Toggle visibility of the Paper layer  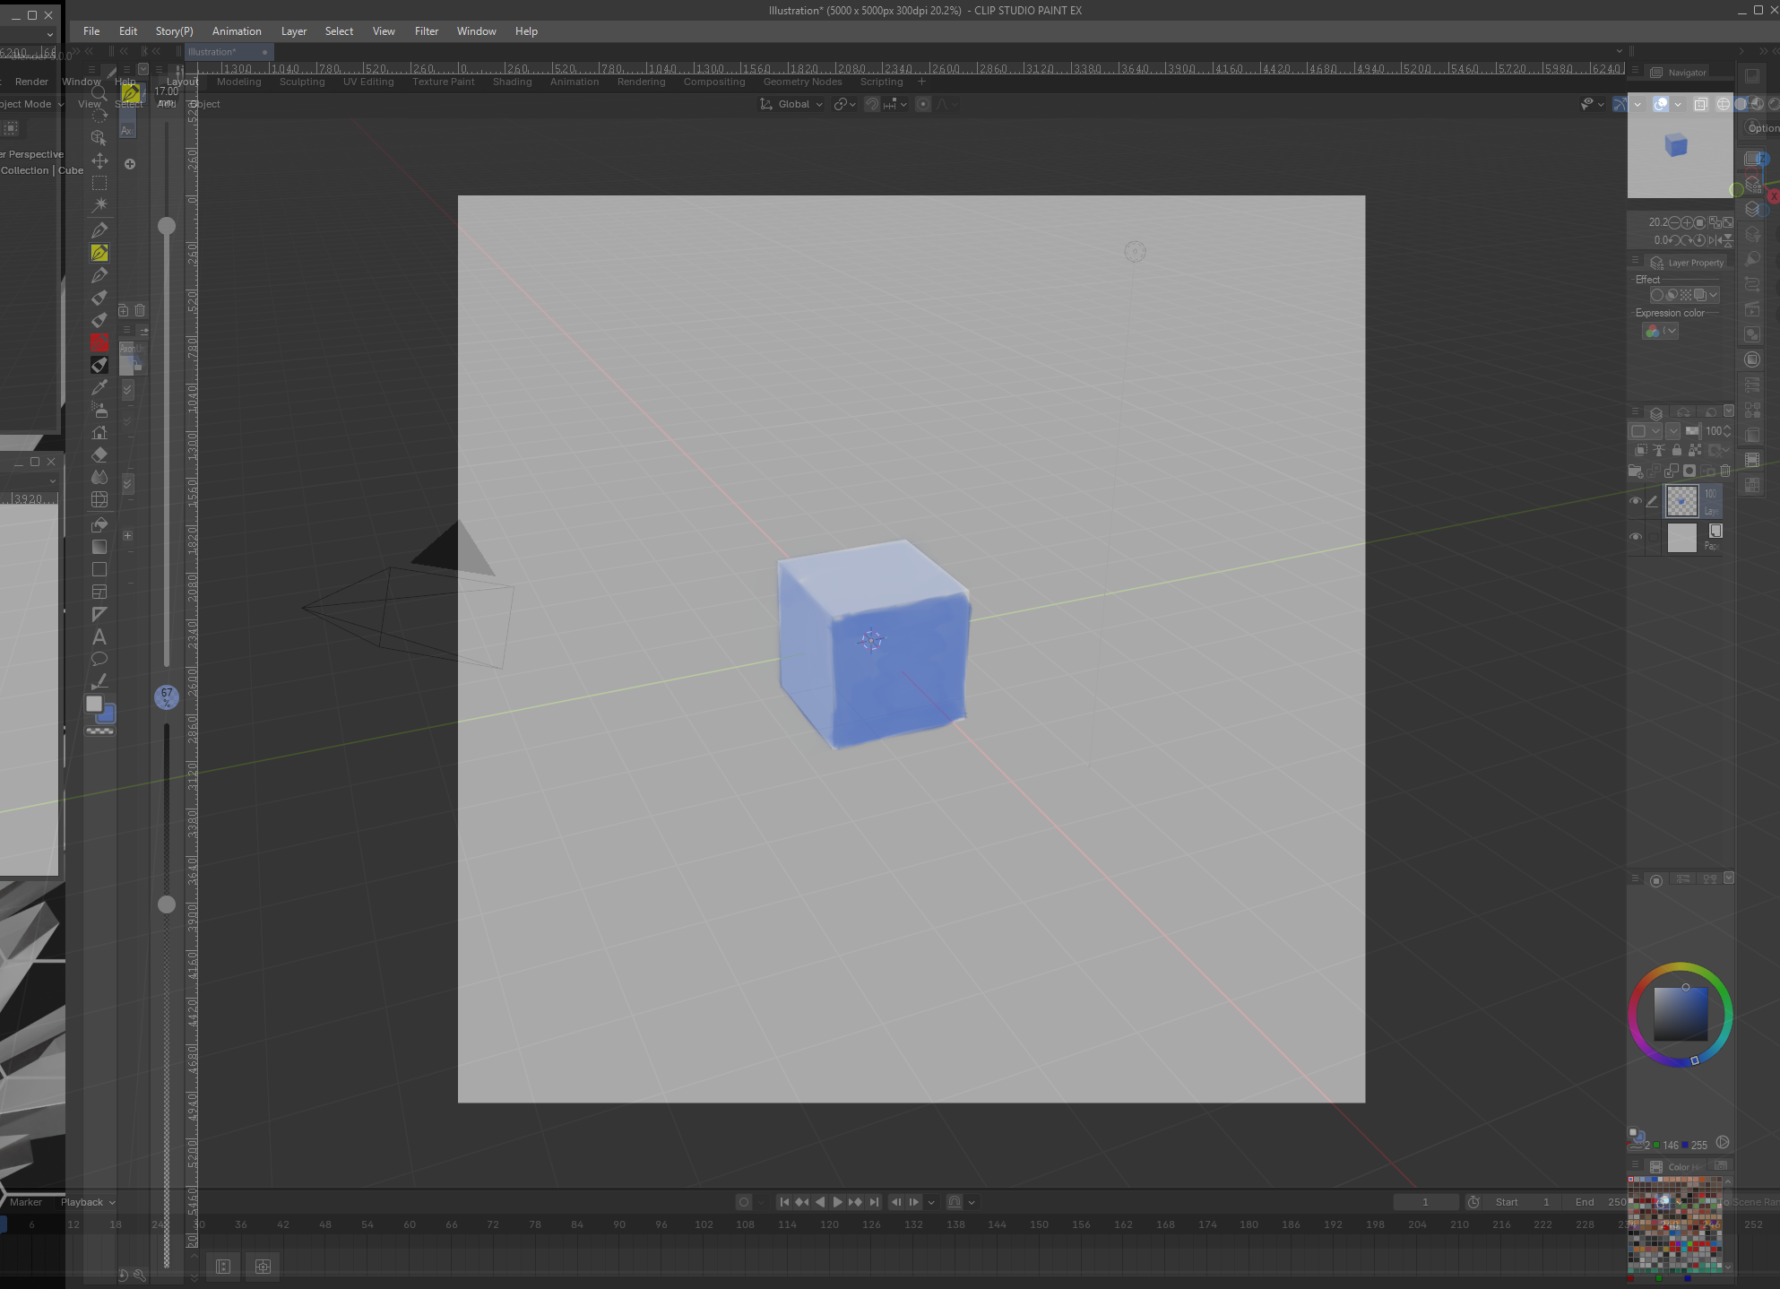[x=1636, y=537]
